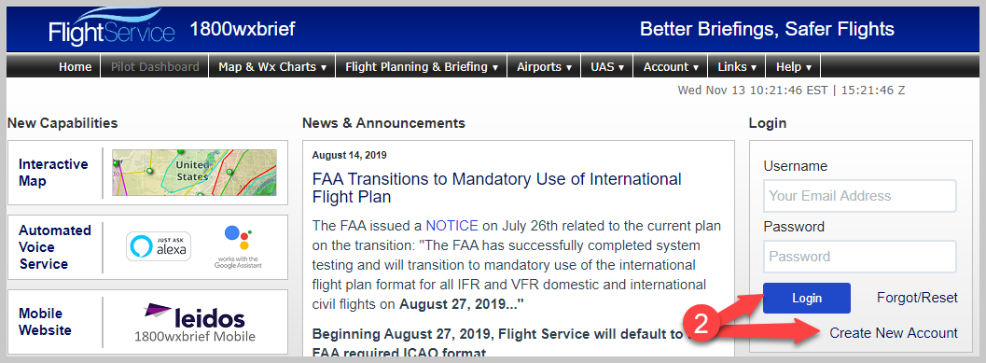
Task: Expand the Map & Wx Charts menu
Action: [272, 66]
